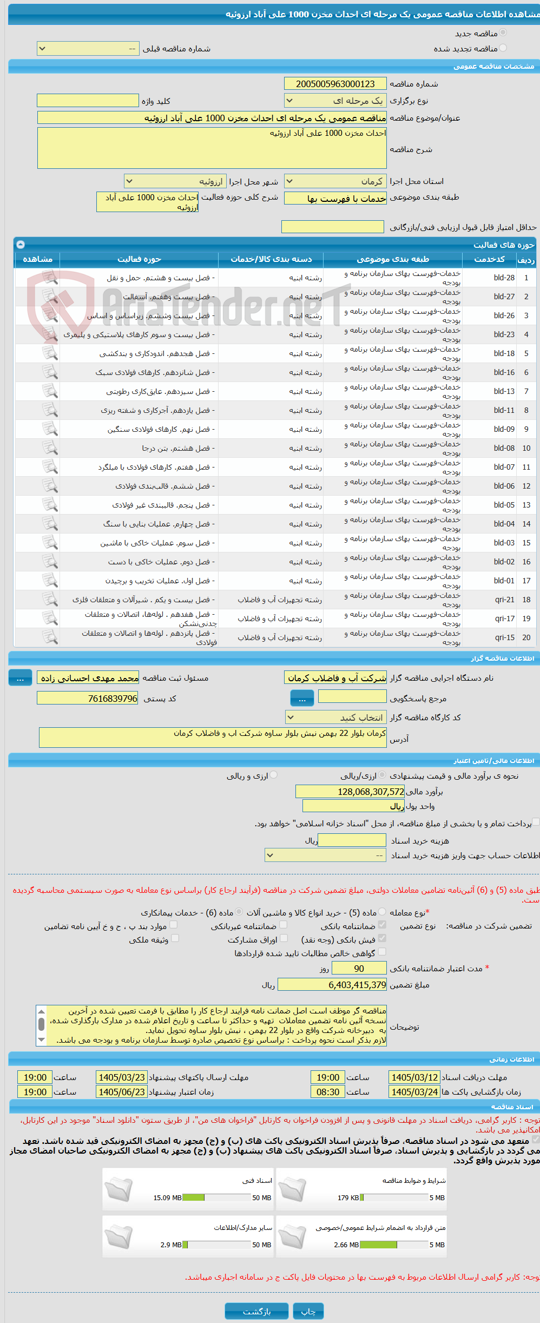Click the بازگشت button
Screen dimensions: 540x1323
[x=257, y=1311]
